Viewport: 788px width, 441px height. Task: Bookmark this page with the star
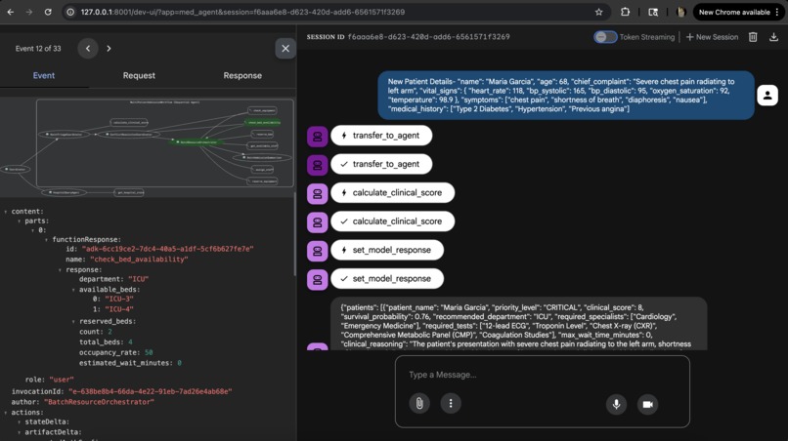coord(598,12)
